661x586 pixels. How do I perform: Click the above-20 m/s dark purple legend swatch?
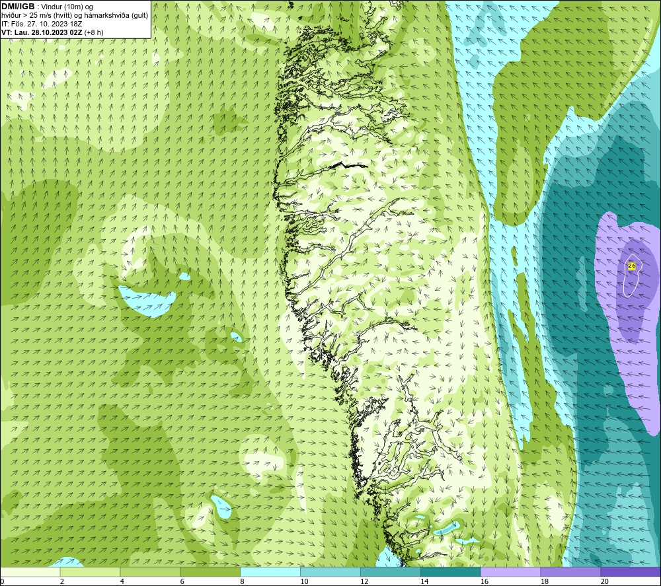tap(631, 572)
